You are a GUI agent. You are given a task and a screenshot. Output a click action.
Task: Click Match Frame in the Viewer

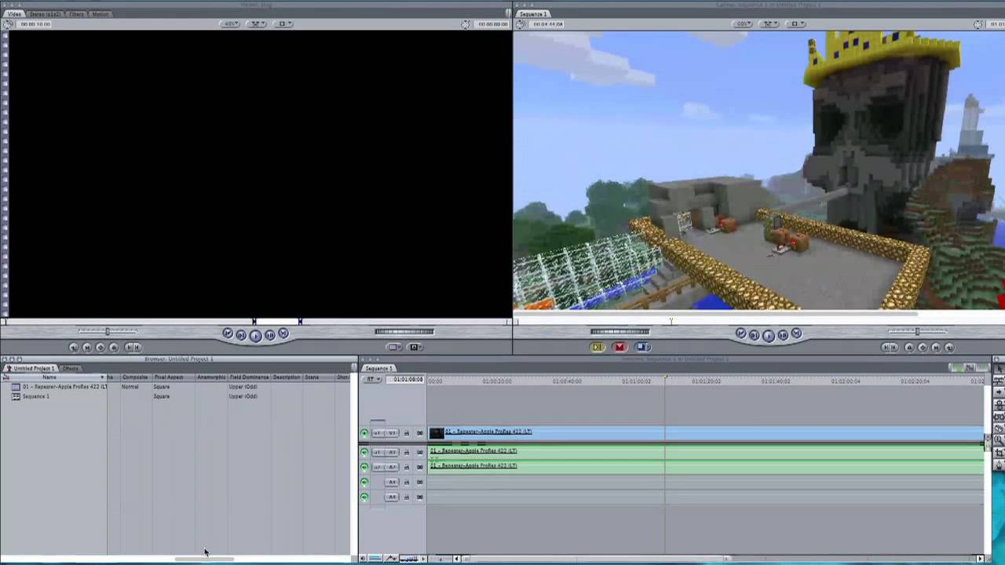coord(73,348)
